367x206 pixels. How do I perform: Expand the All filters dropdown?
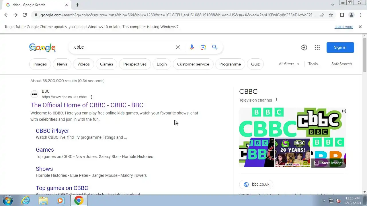[x=289, y=64]
